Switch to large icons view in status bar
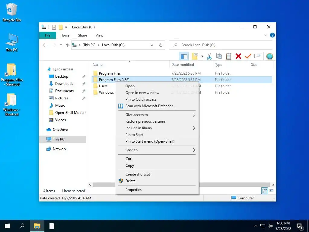The width and height of the screenshot is (309, 232). coord(271,191)
